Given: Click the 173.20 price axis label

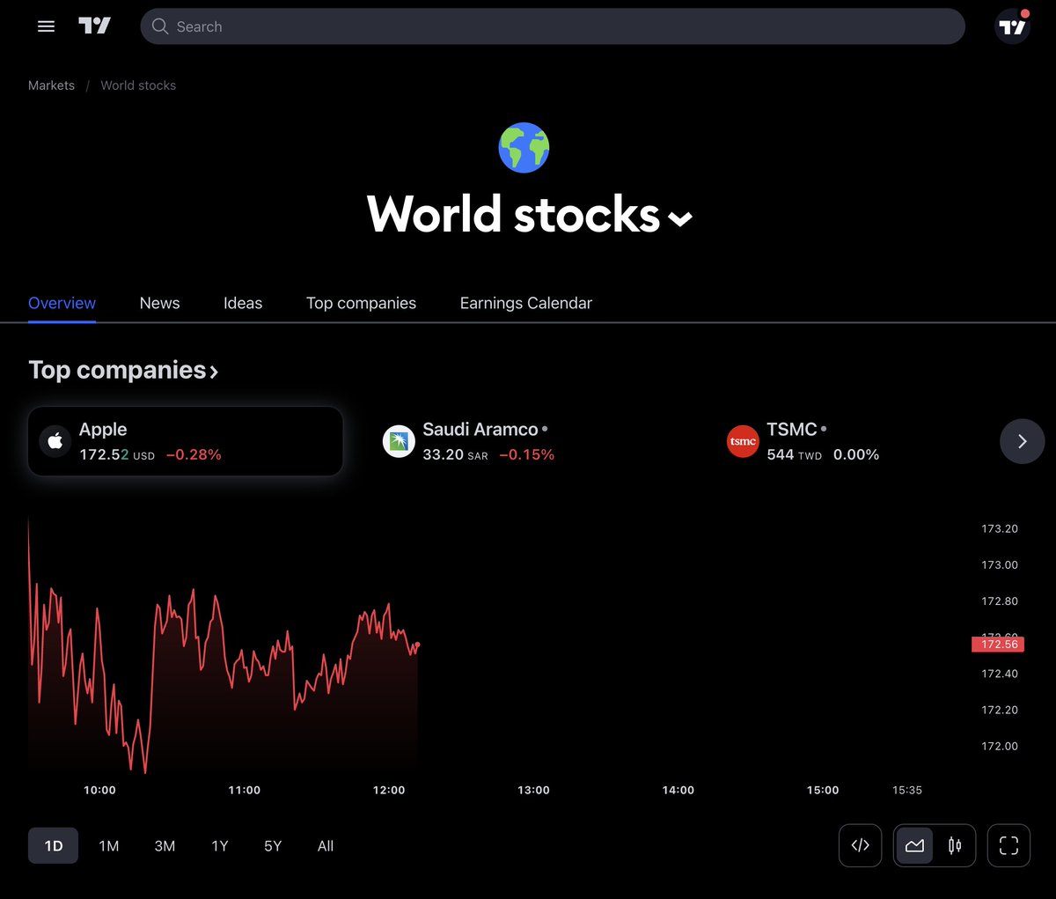Looking at the screenshot, I should pos(1000,528).
